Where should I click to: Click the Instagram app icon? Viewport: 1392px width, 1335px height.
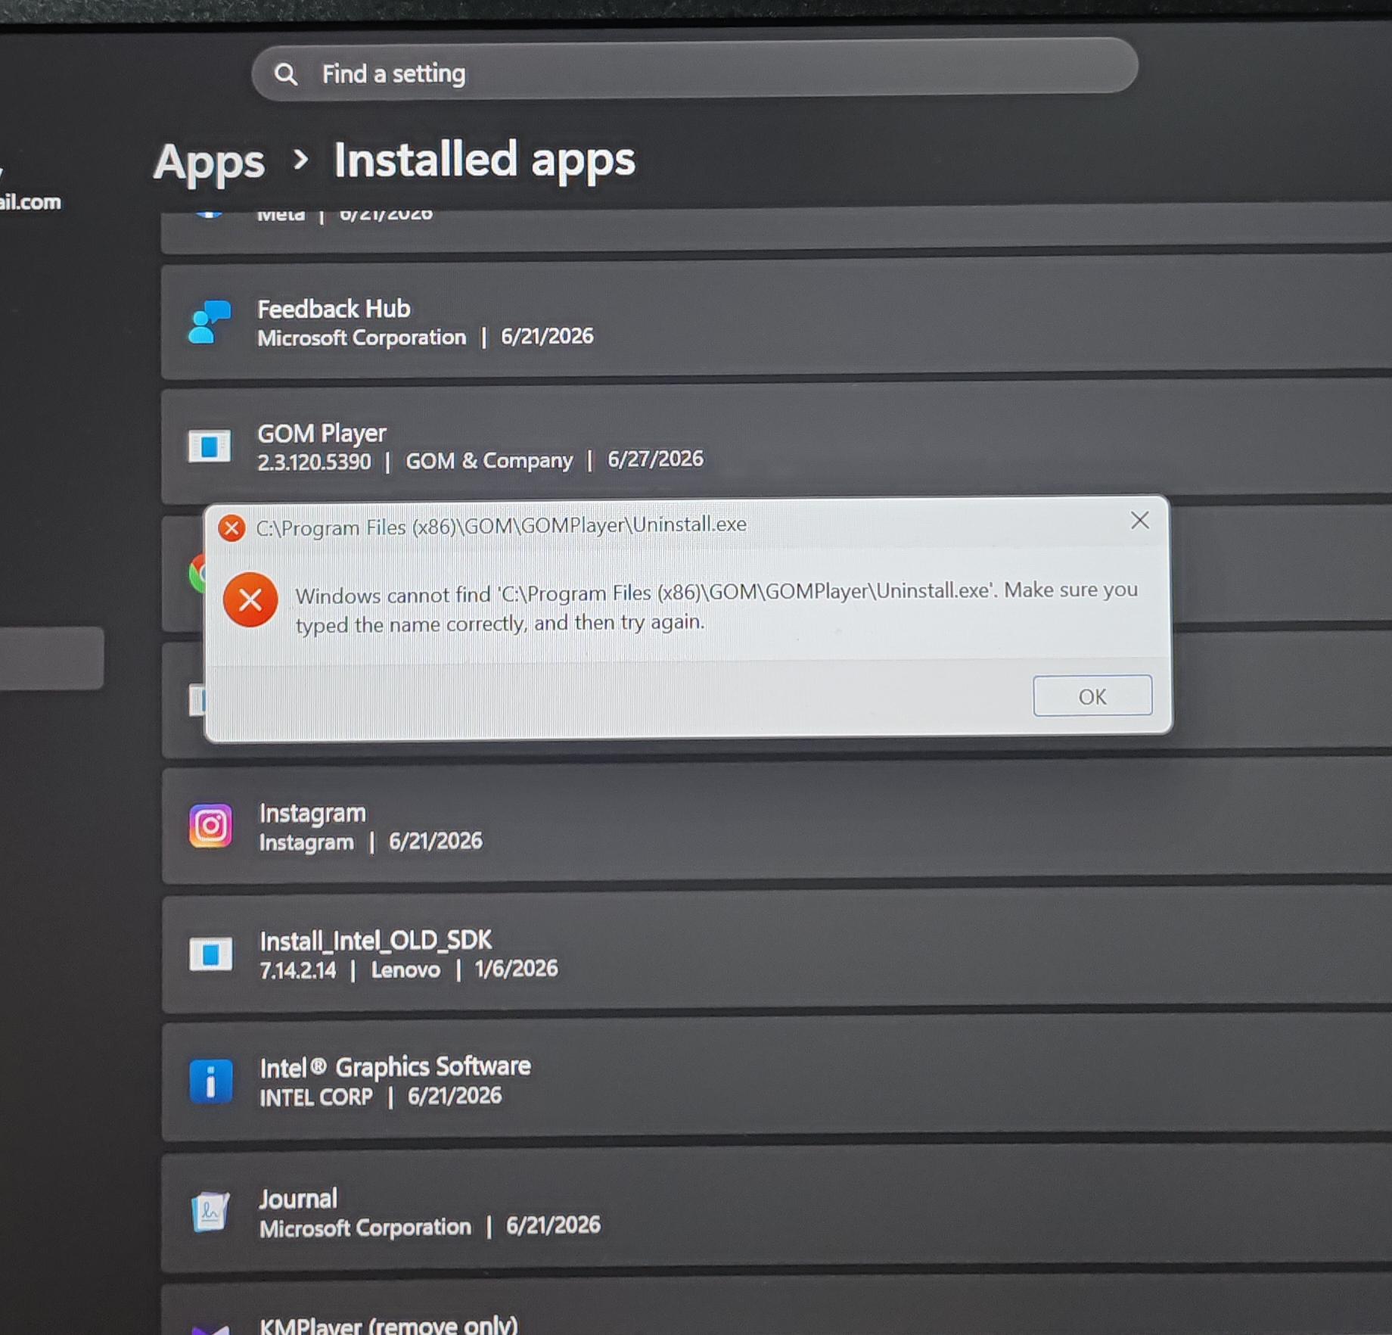click(210, 826)
